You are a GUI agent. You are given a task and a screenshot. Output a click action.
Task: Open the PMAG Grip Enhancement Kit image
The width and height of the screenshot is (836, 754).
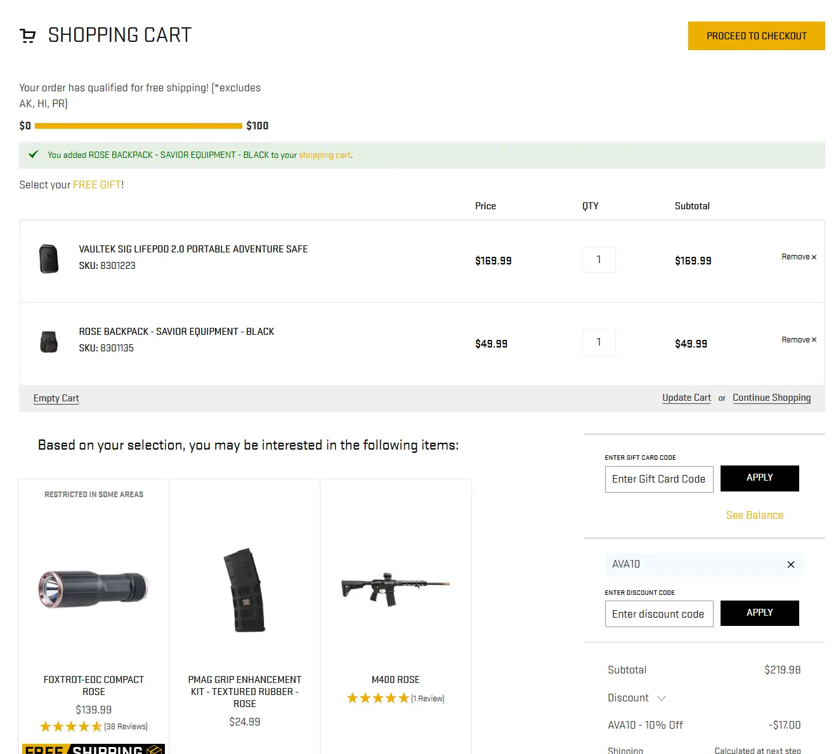click(245, 590)
